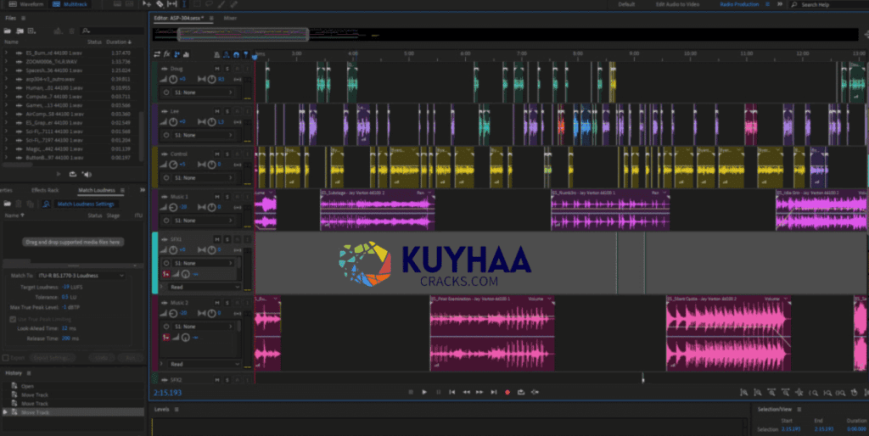Click the Stop button in transport
Image resolution: width=869 pixels, height=436 pixels.
point(411,392)
